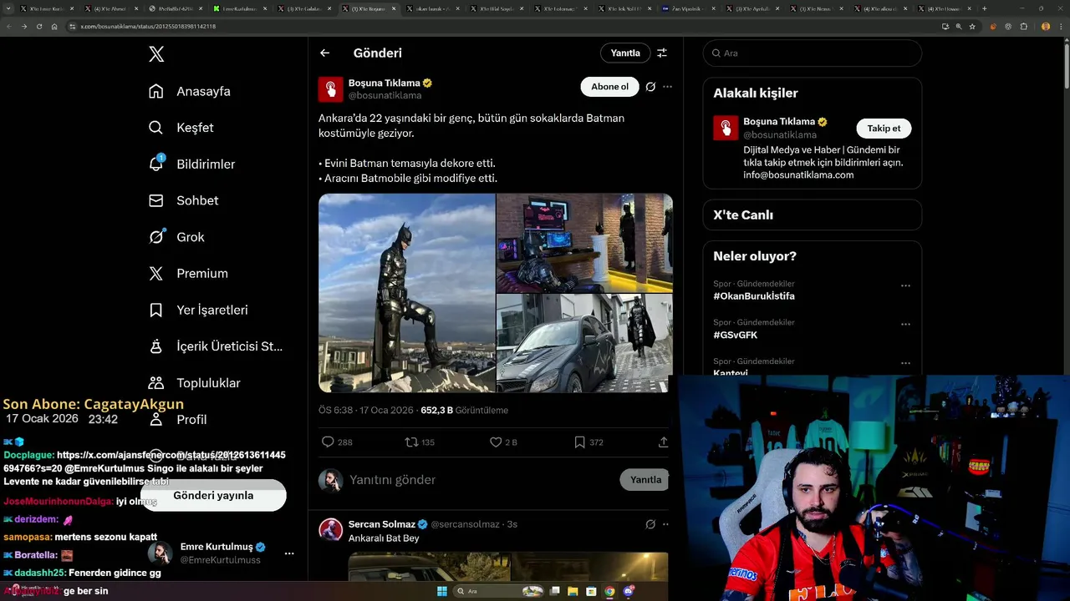
Task: Open File Explorer from the taskbar
Action: click(573, 591)
